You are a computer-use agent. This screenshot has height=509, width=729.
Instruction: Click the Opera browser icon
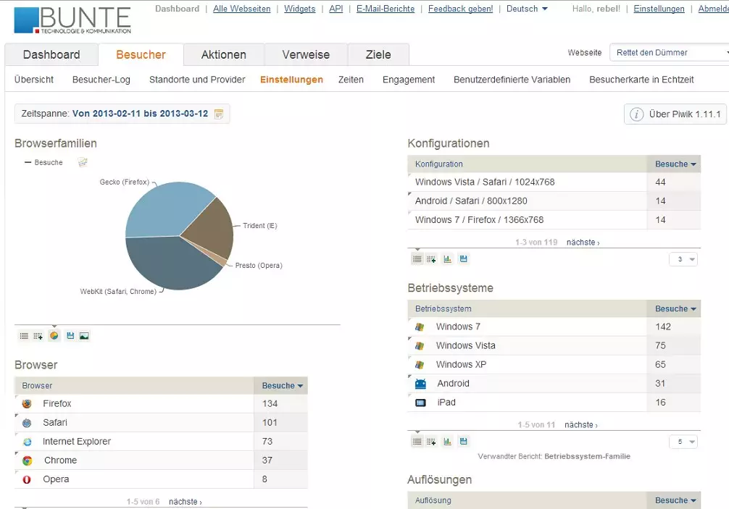(27, 479)
